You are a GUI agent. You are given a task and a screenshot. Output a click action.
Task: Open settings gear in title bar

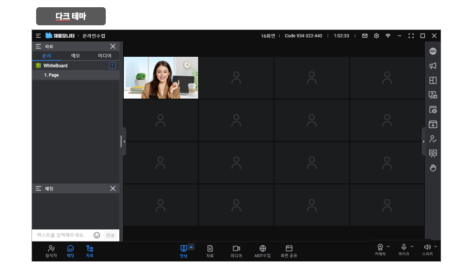click(376, 36)
